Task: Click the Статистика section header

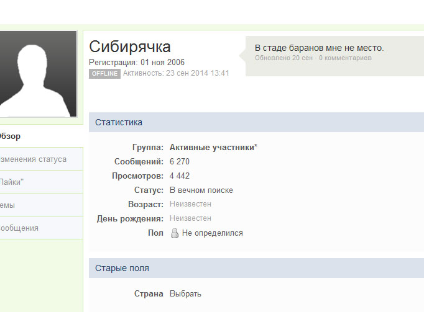Action: point(119,122)
